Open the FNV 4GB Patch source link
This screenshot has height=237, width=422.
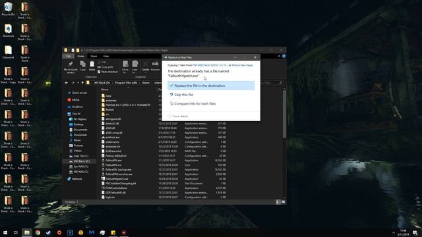click(210, 65)
